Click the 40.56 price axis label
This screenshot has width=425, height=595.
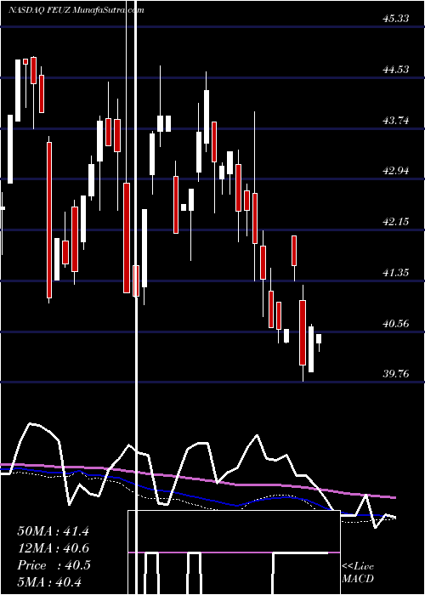click(396, 324)
